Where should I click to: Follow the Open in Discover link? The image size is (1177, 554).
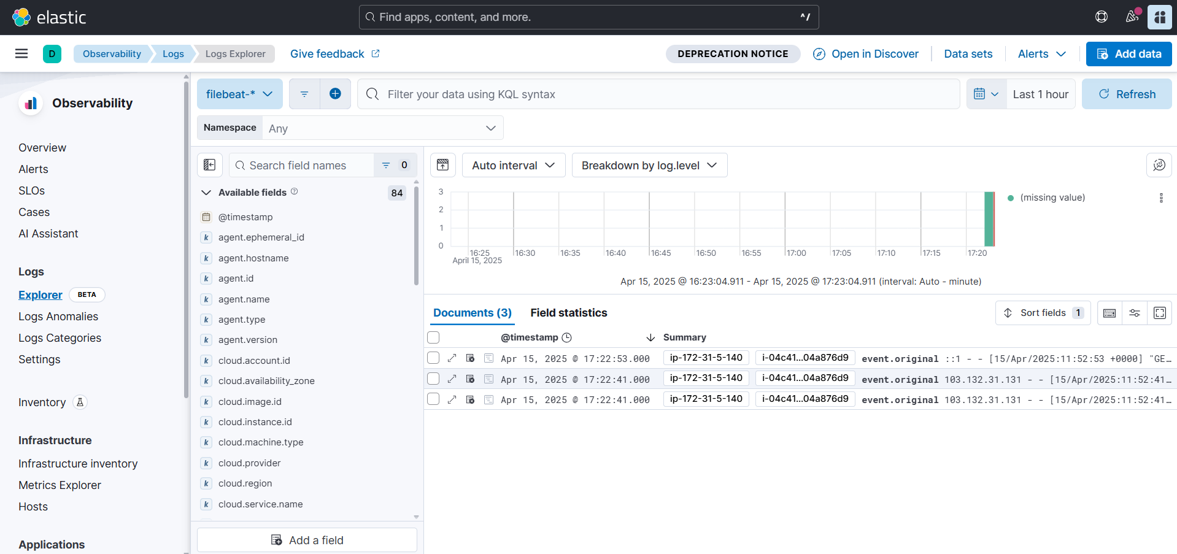(865, 54)
